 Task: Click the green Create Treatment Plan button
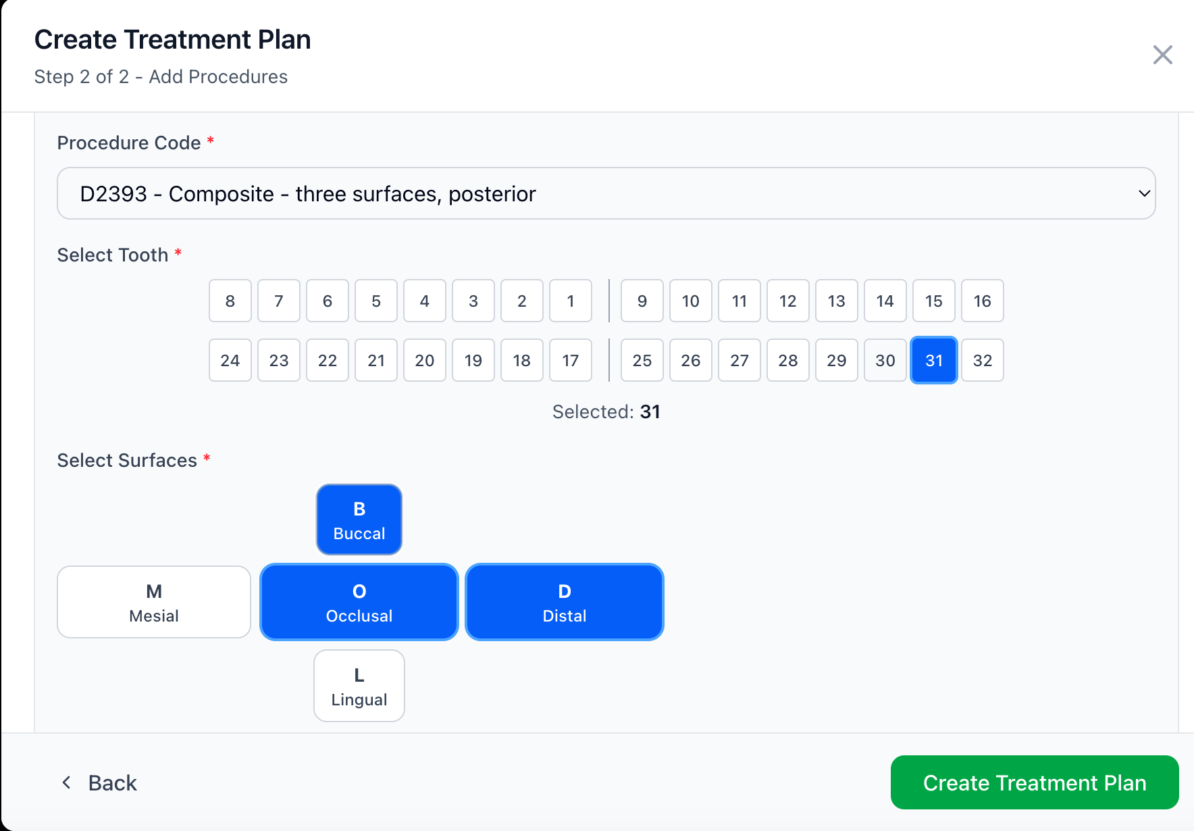1035,782
